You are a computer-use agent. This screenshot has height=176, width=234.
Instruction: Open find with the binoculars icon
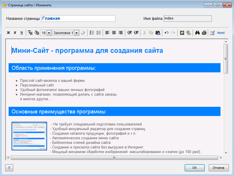pyautogui.click(x=197, y=33)
